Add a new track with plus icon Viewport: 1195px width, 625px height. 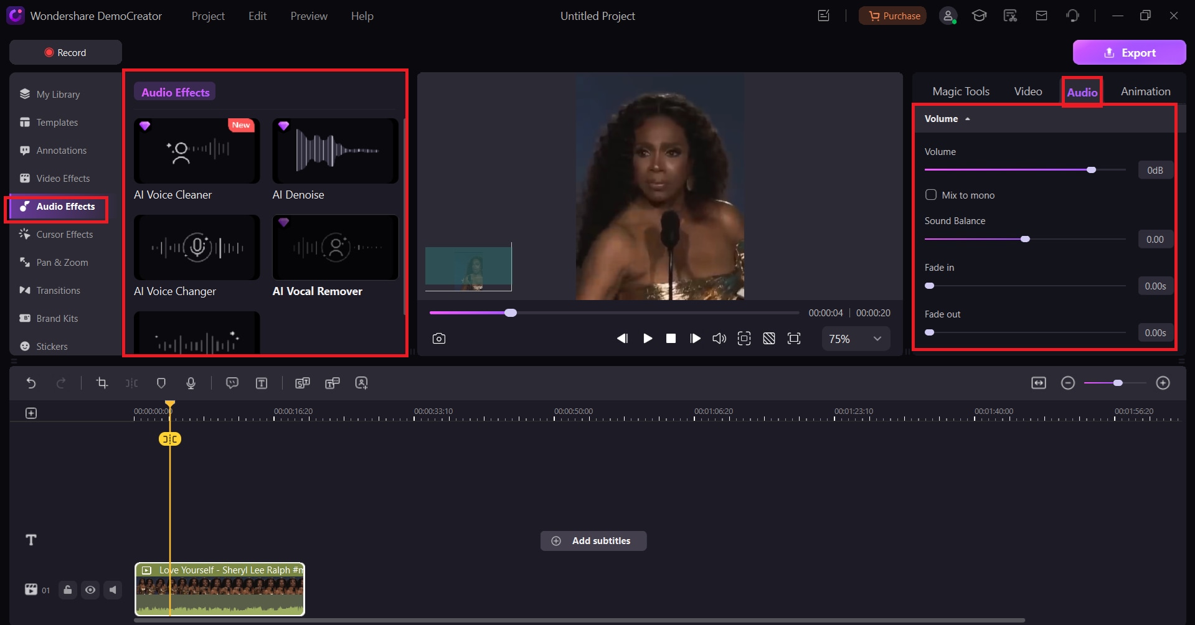tap(31, 413)
